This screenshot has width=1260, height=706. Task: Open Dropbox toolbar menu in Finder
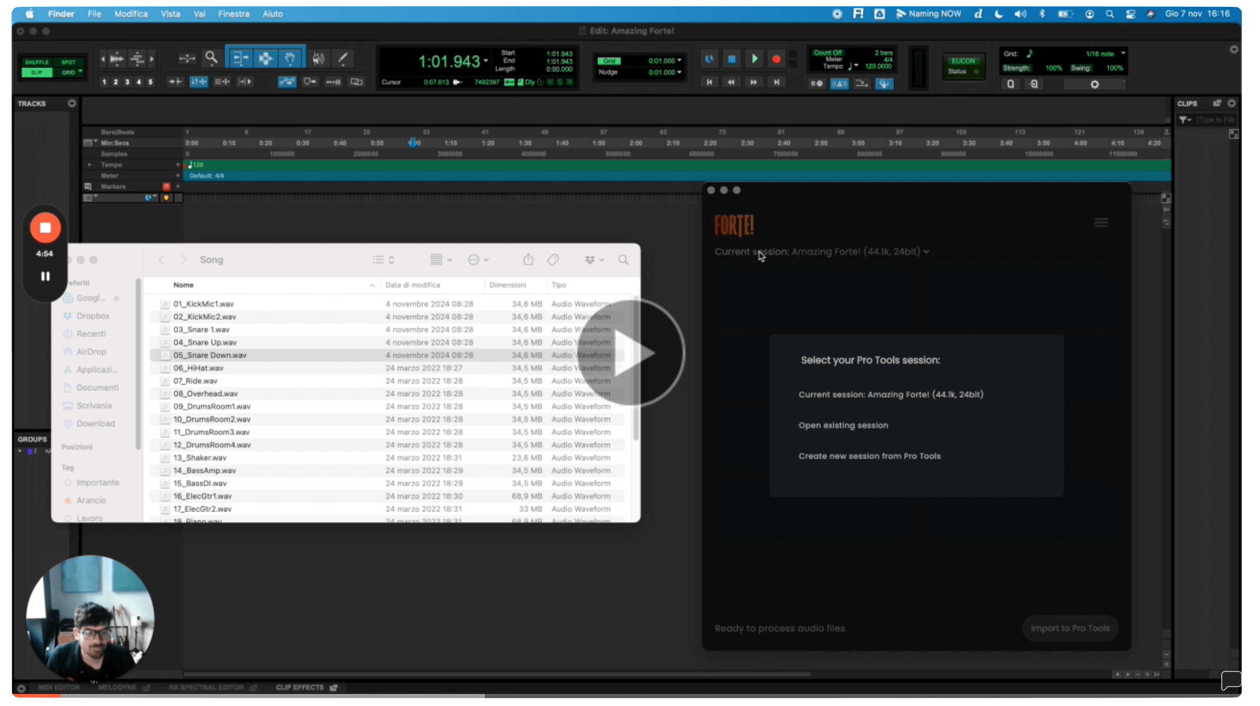[594, 259]
